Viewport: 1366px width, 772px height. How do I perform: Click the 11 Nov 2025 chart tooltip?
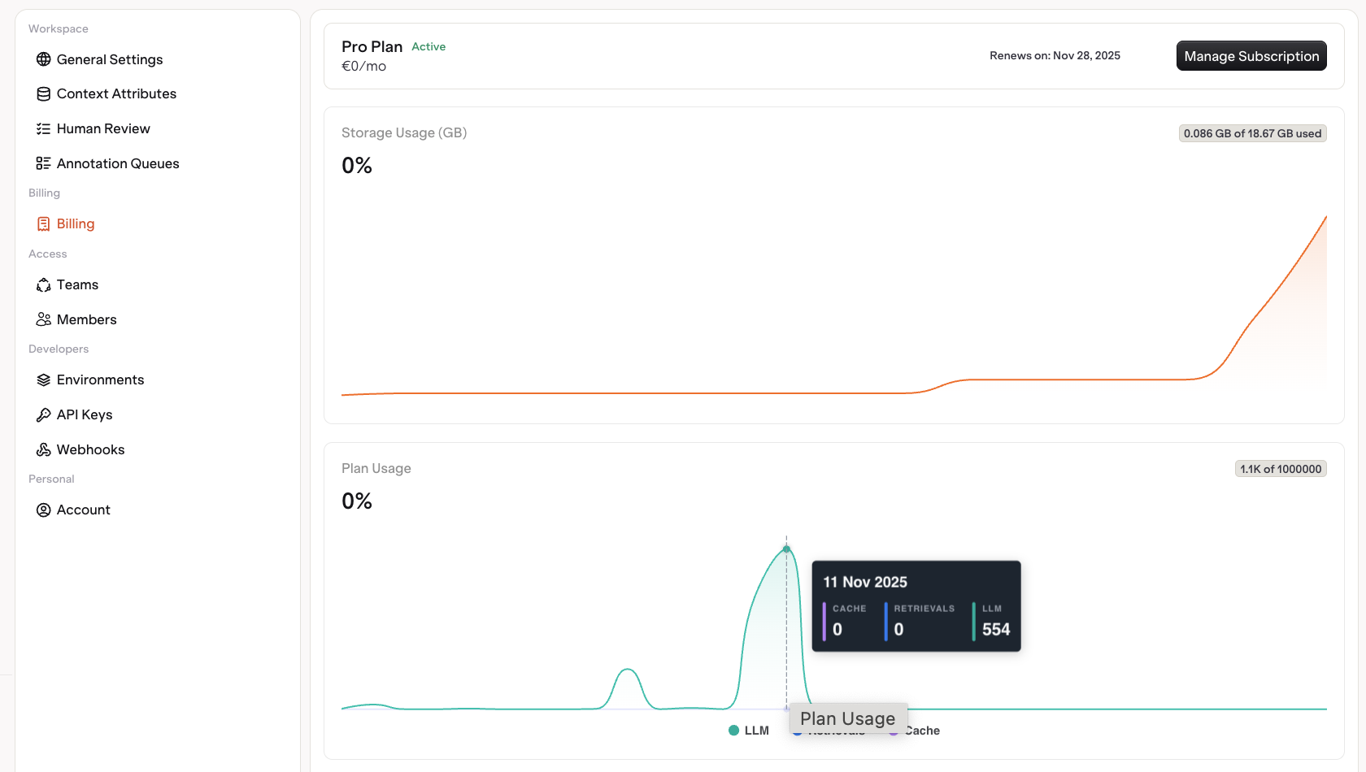(916, 605)
